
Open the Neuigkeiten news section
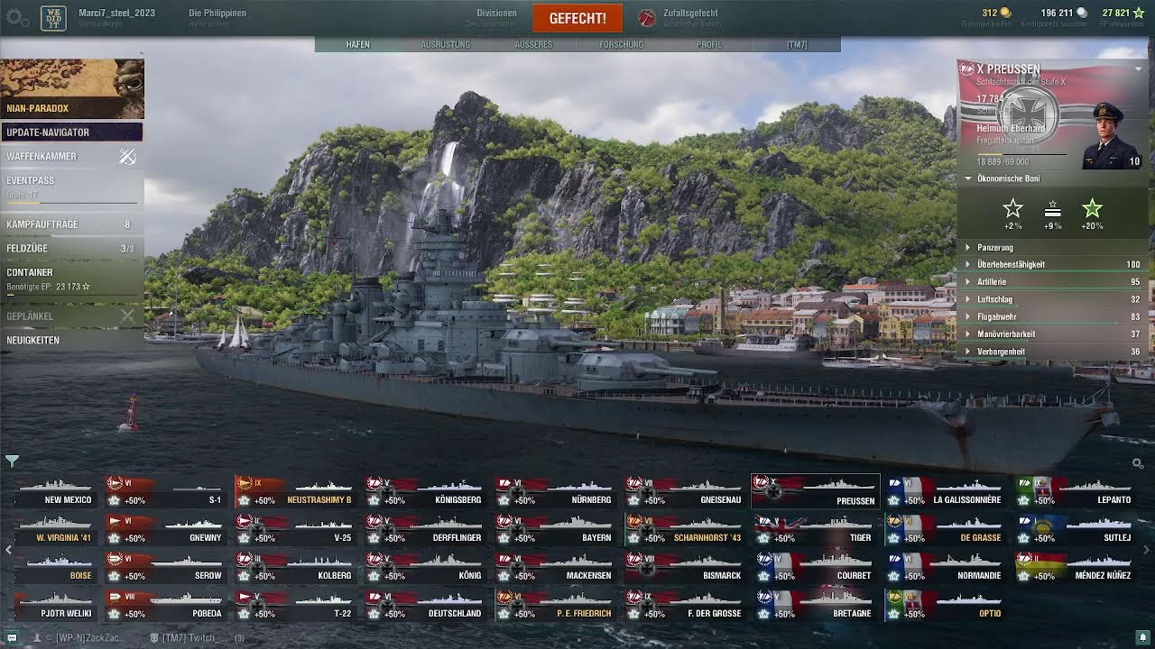(71, 340)
